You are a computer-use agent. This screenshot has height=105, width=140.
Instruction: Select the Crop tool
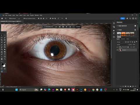2,40
